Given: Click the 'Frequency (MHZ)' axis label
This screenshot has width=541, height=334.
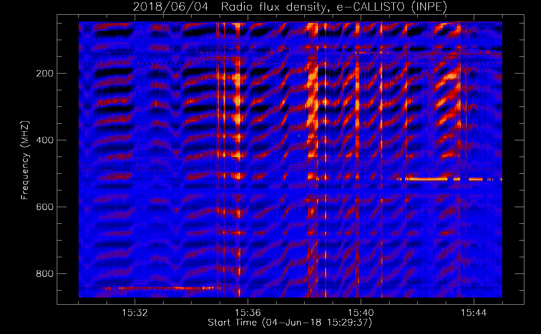Looking at the screenshot, I should point(25,160).
